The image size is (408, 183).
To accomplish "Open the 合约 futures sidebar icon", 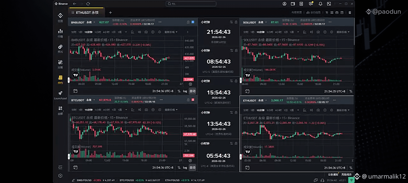I will pyautogui.click(x=60, y=78).
